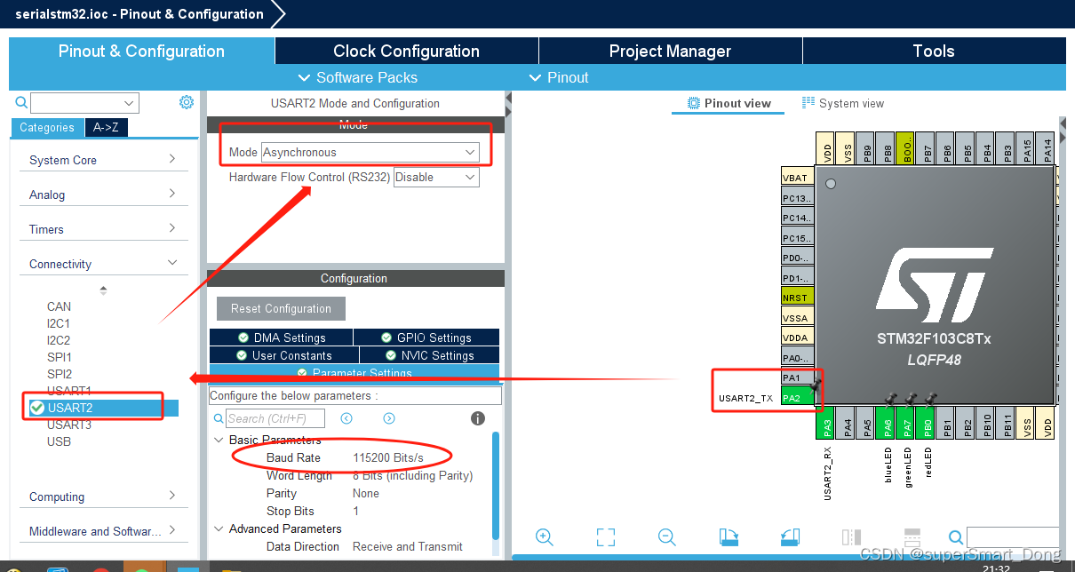This screenshot has width=1075, height=572.
Task: Click the parameter Search (Ctrl+F) field
Action: click(275, 418)
